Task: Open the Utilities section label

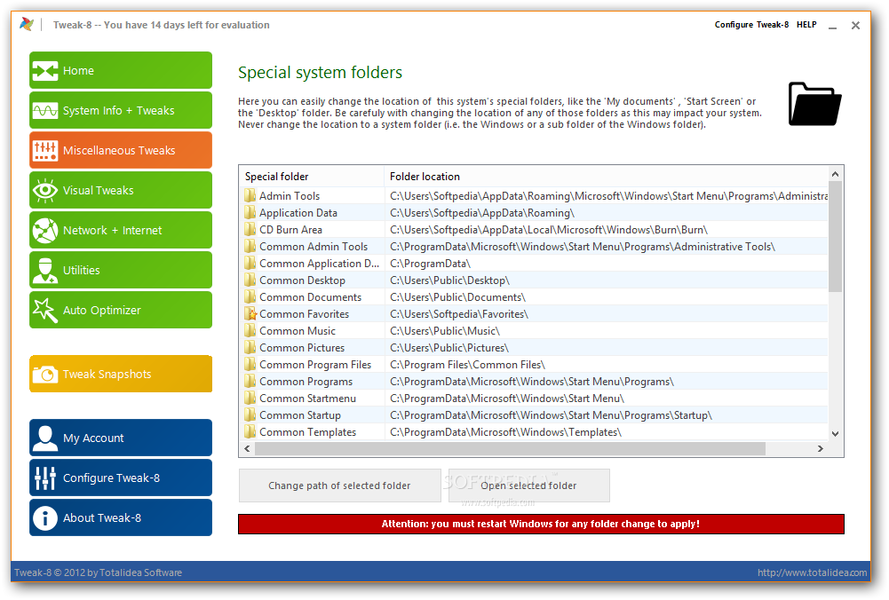Action: 81,270
